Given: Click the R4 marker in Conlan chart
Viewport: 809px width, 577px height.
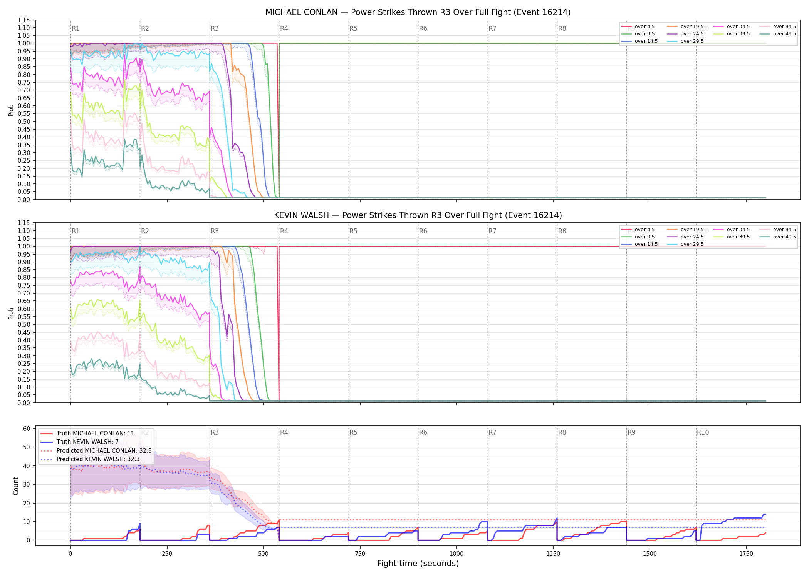Looking at the screenshot, I should click(x=284, y=28).
